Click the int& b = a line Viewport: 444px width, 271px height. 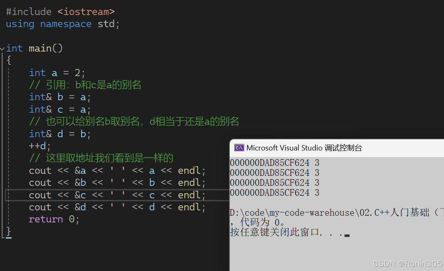60,97
